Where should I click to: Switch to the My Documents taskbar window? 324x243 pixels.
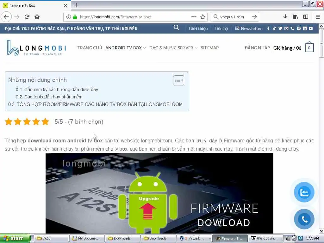click(87, 239)
